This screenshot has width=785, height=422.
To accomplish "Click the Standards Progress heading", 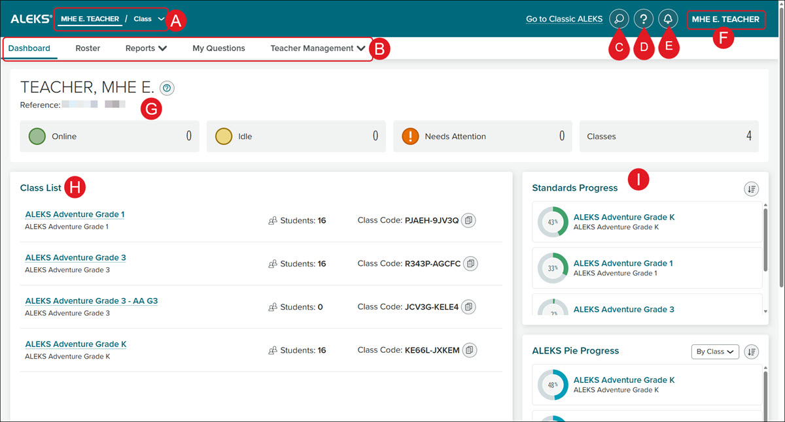I will [x=575, y=188].
